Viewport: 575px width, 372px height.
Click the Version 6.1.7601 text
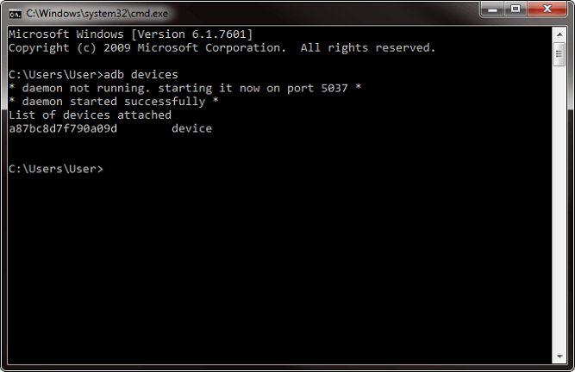191,34
